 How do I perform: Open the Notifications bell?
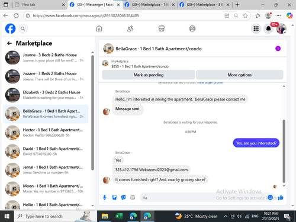[269, 29]
